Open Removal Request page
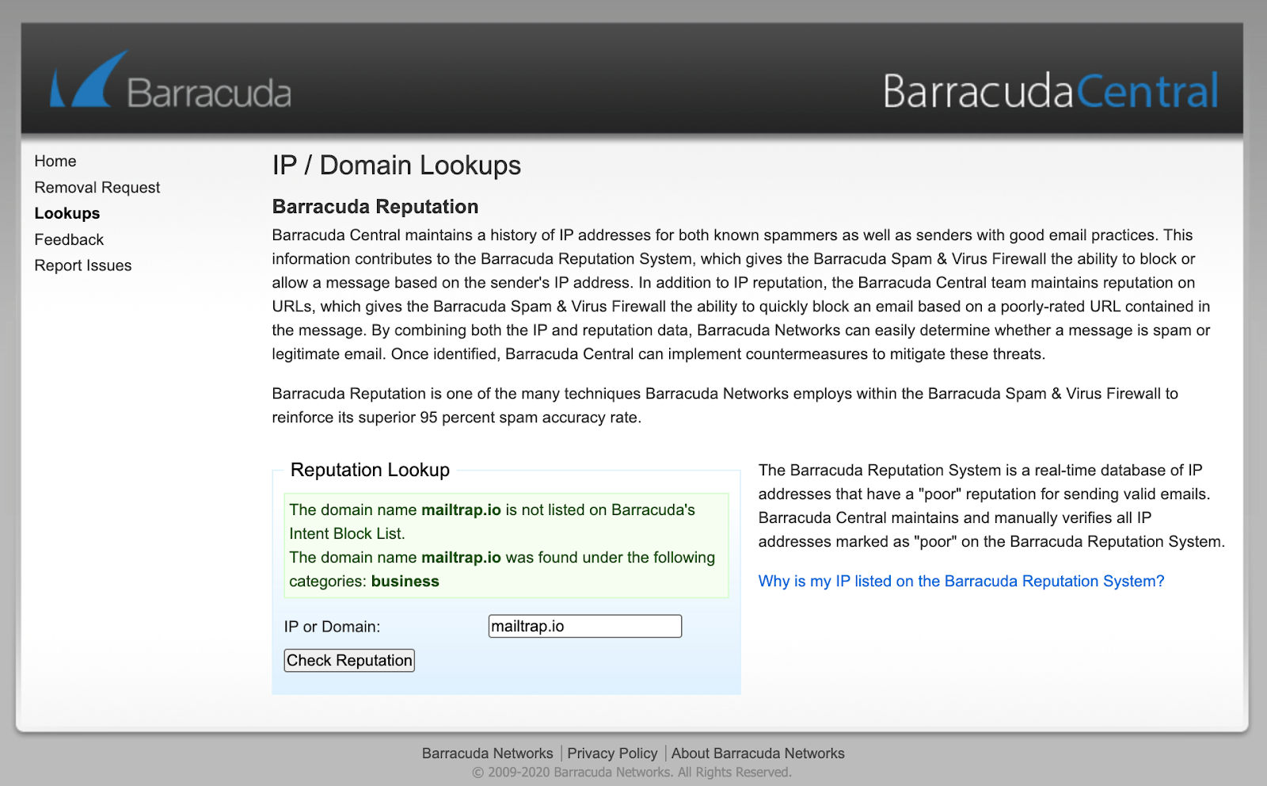This screenshot has height=786, width=1267. point(97,187)
